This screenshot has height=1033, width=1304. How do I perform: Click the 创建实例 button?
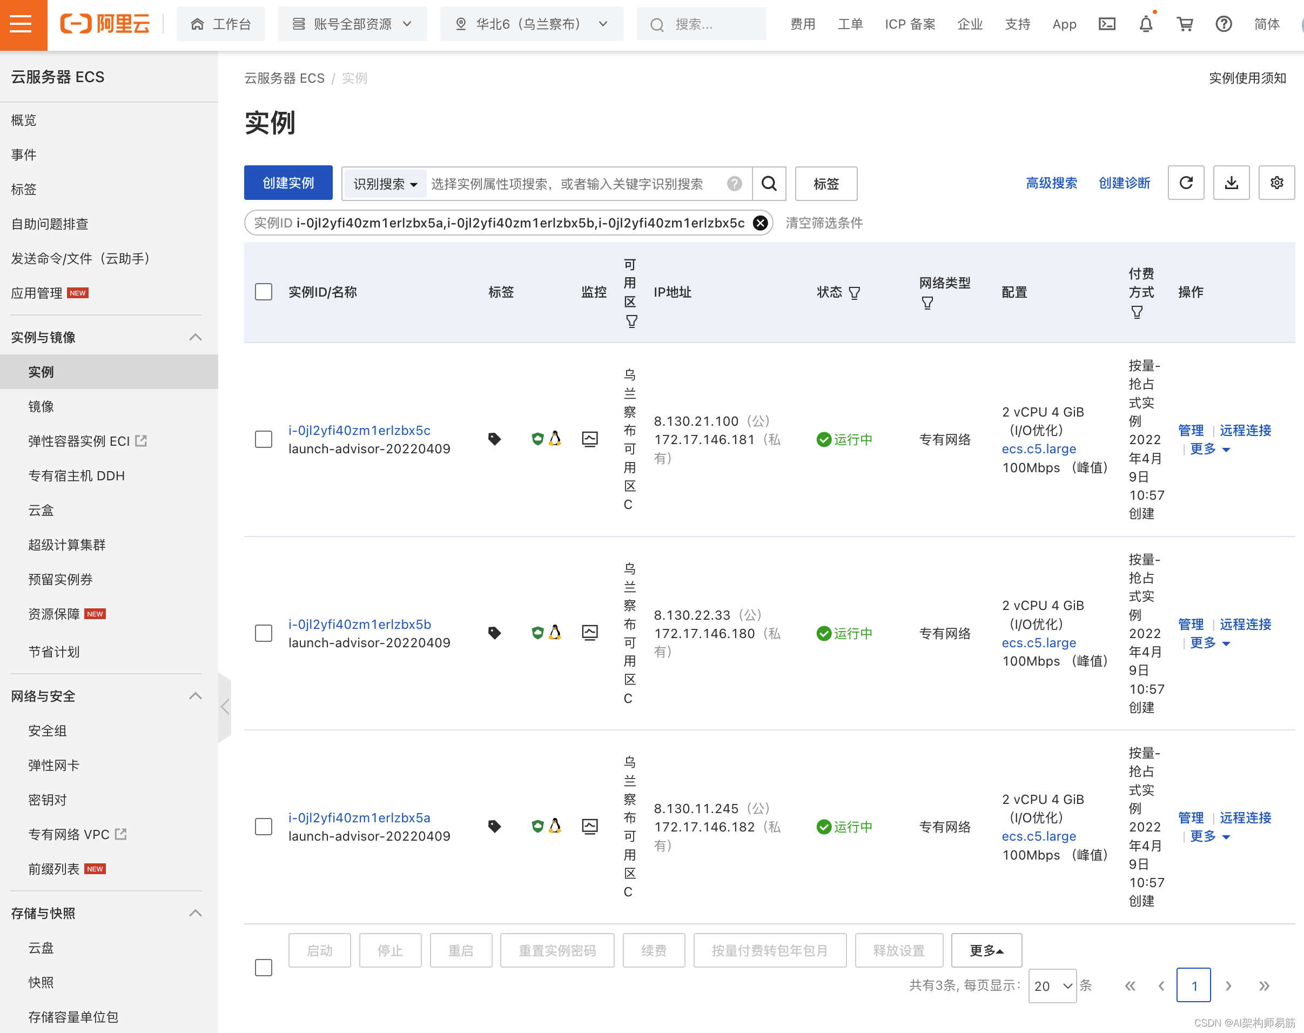(x=288, y=183)
